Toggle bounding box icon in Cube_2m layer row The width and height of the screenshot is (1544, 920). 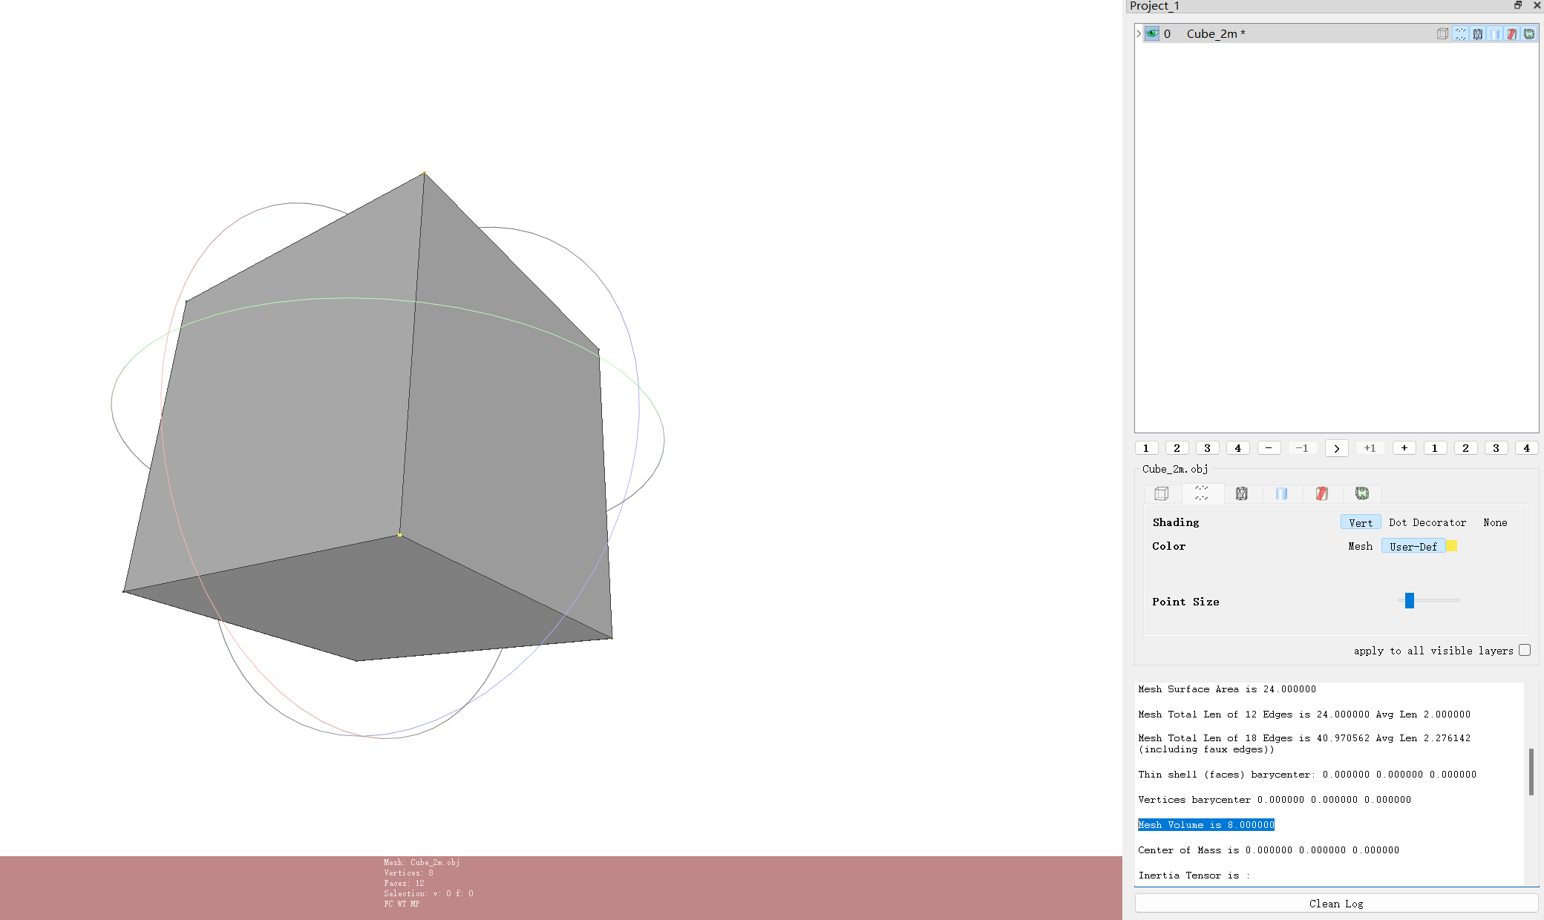point(1442,33)
